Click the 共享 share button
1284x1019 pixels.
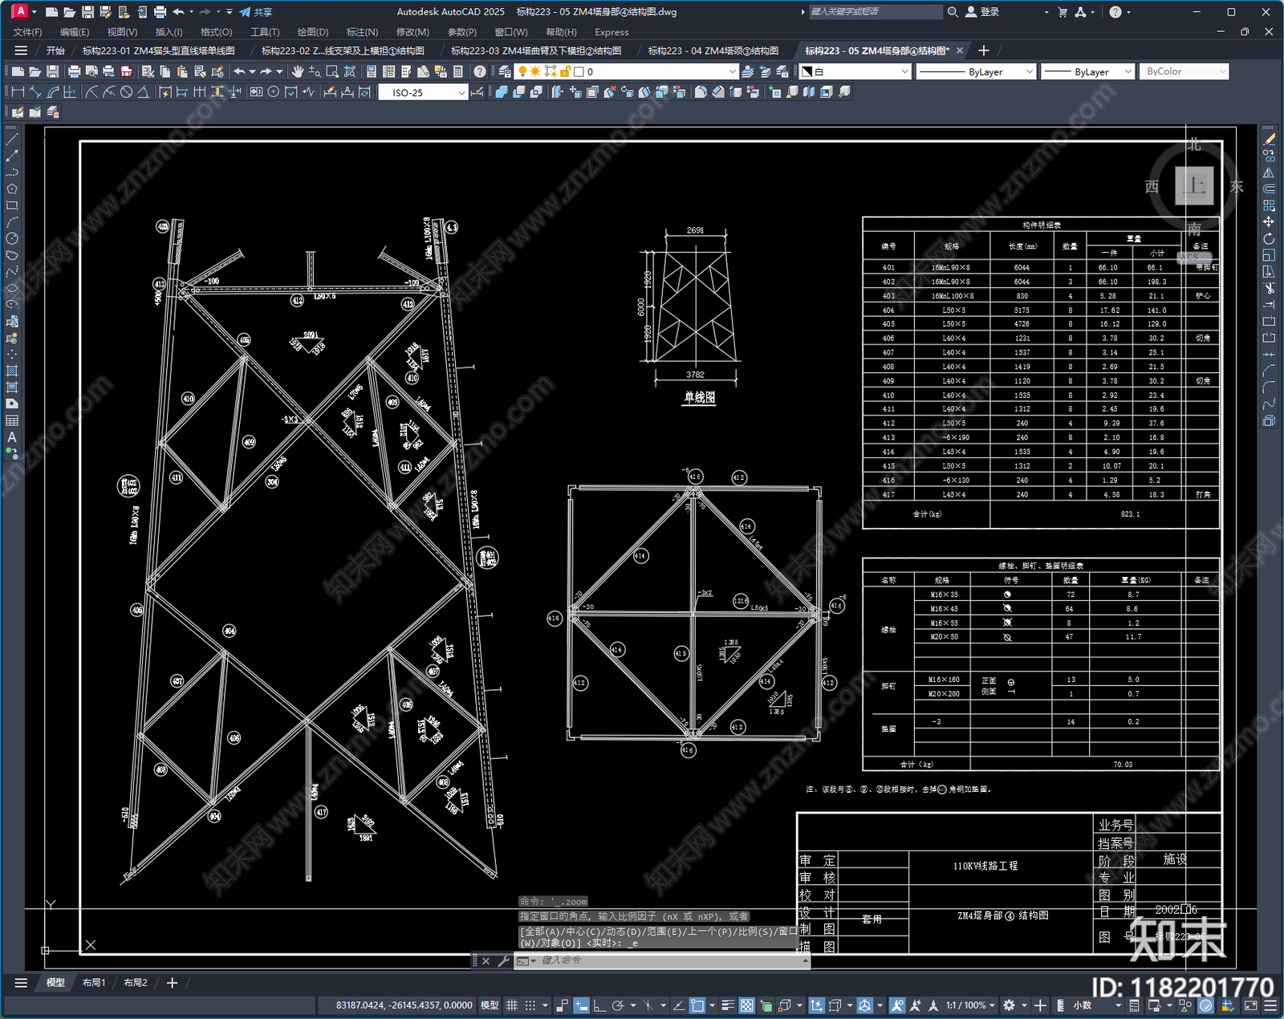point(256,12)
